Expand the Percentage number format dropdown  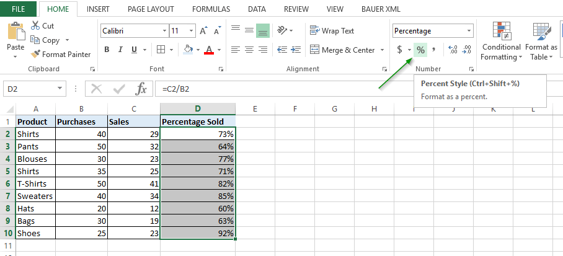coord(469,31)
